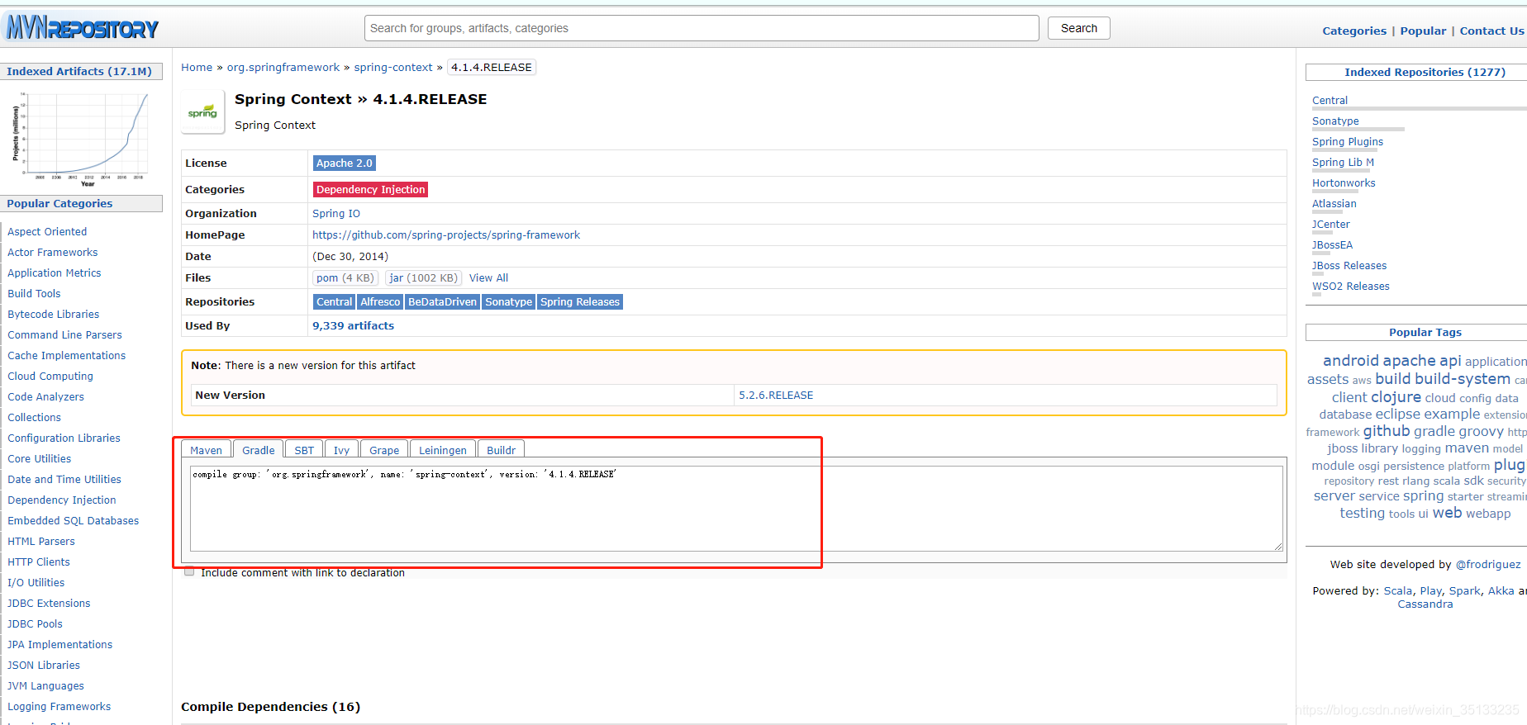Click the Spring Releases repository badge
Screen dimensions: 1527x725
coord(580,302)
